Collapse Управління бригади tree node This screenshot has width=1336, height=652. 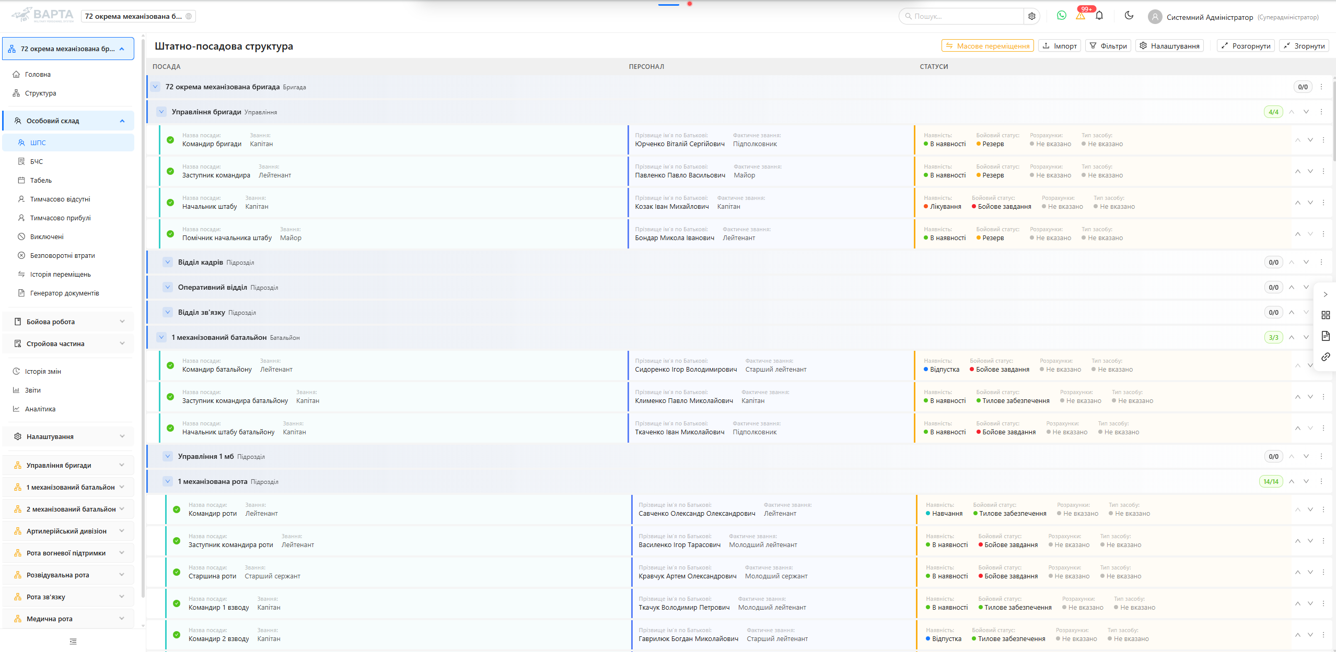tap(161, 112)
